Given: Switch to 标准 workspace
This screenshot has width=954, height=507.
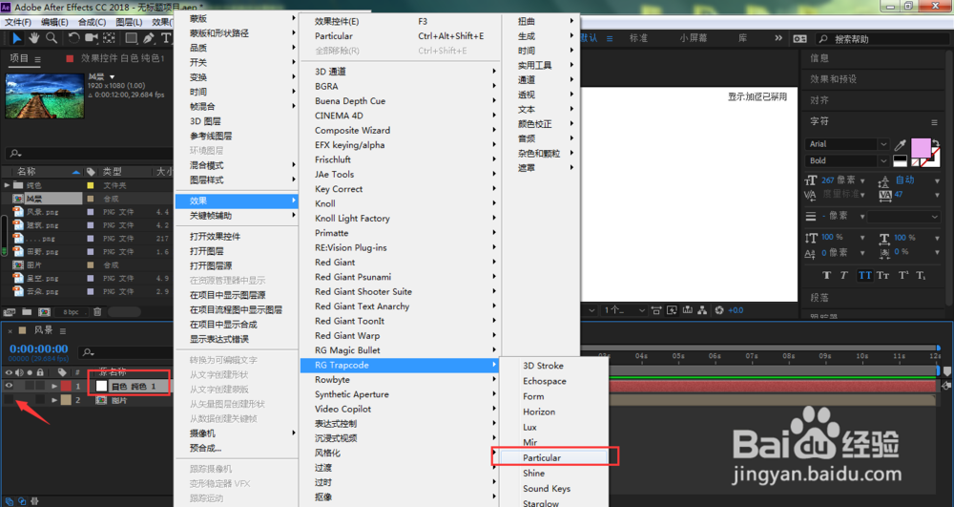Looking at the screenshot, I should coord(638,38).
